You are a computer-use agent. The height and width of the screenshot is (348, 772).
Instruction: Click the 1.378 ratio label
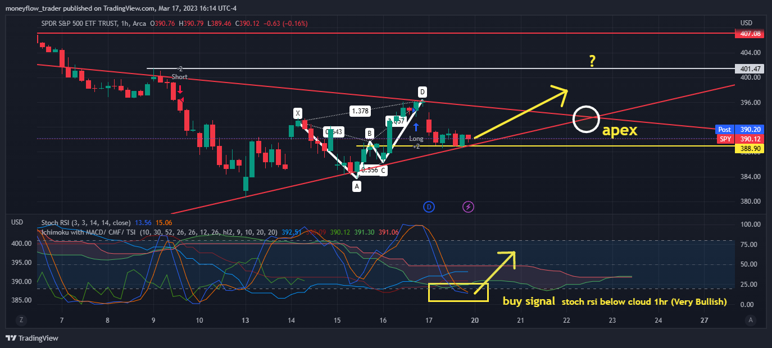360,111
